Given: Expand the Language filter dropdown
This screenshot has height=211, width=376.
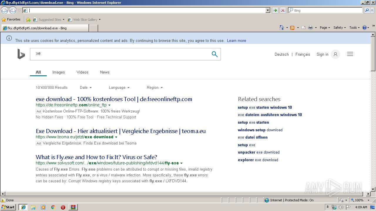Looking at the screenshot, I should [119, 88].
